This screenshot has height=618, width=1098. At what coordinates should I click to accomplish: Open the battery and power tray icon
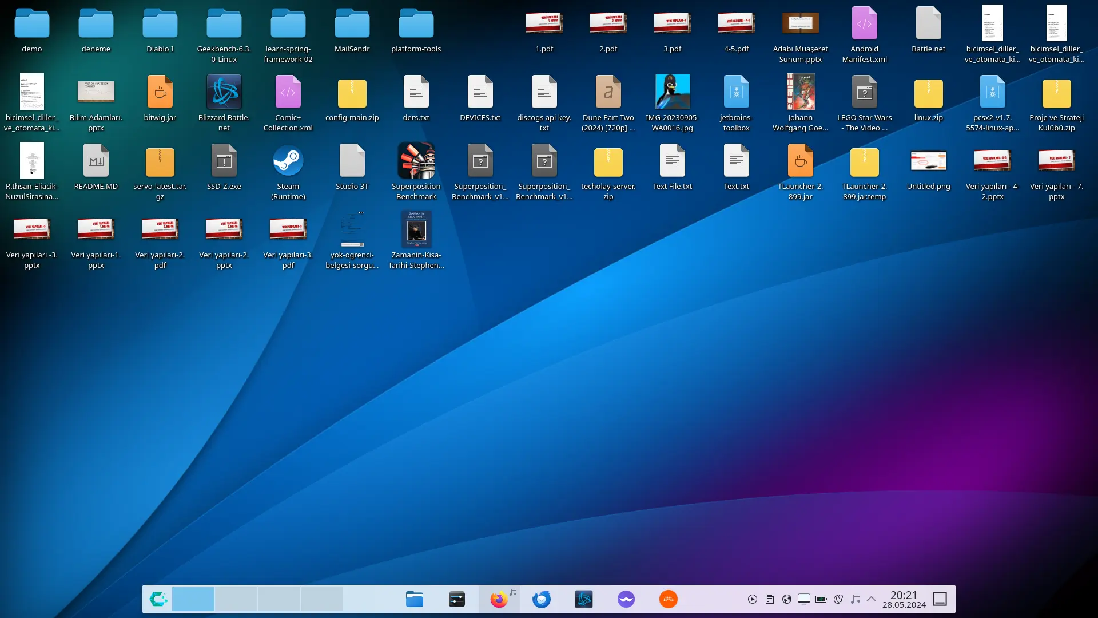point(821,599)
